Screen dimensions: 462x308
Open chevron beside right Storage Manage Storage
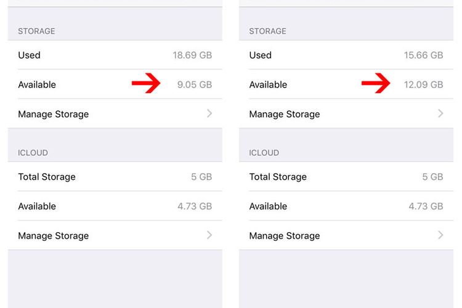pyautogui.click(x=440, y=113)
